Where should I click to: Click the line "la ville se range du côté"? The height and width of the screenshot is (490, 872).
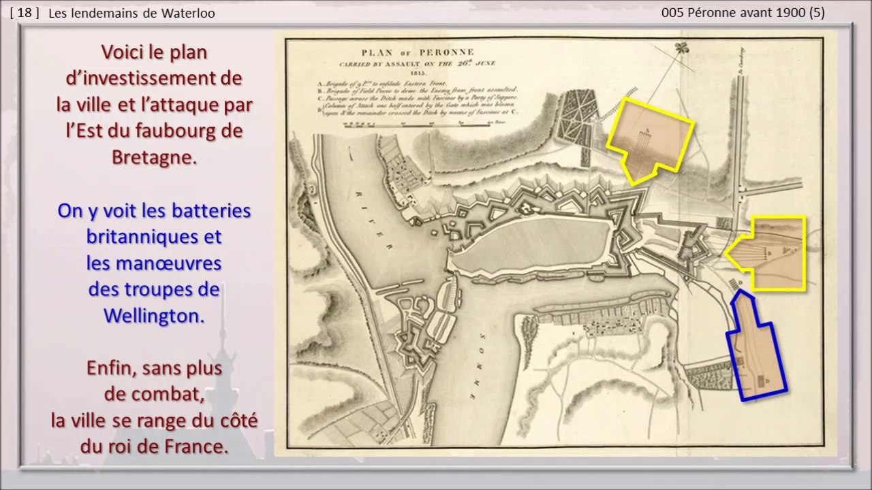pyautogui.click(x=154, y=421)
